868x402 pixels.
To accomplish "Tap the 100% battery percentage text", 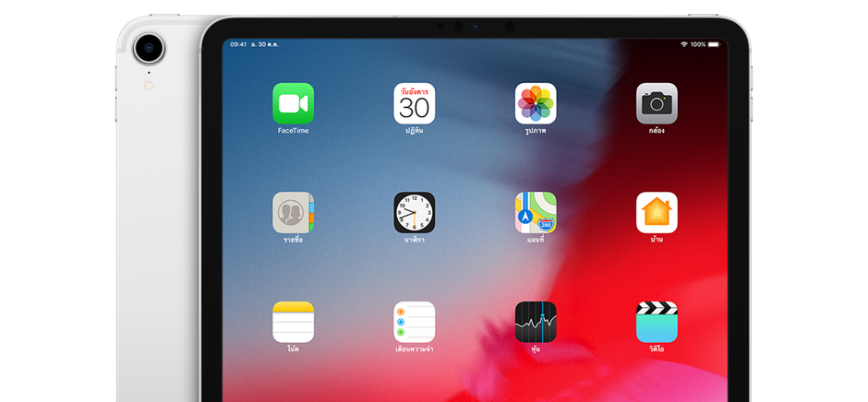I will click(697, 44).
